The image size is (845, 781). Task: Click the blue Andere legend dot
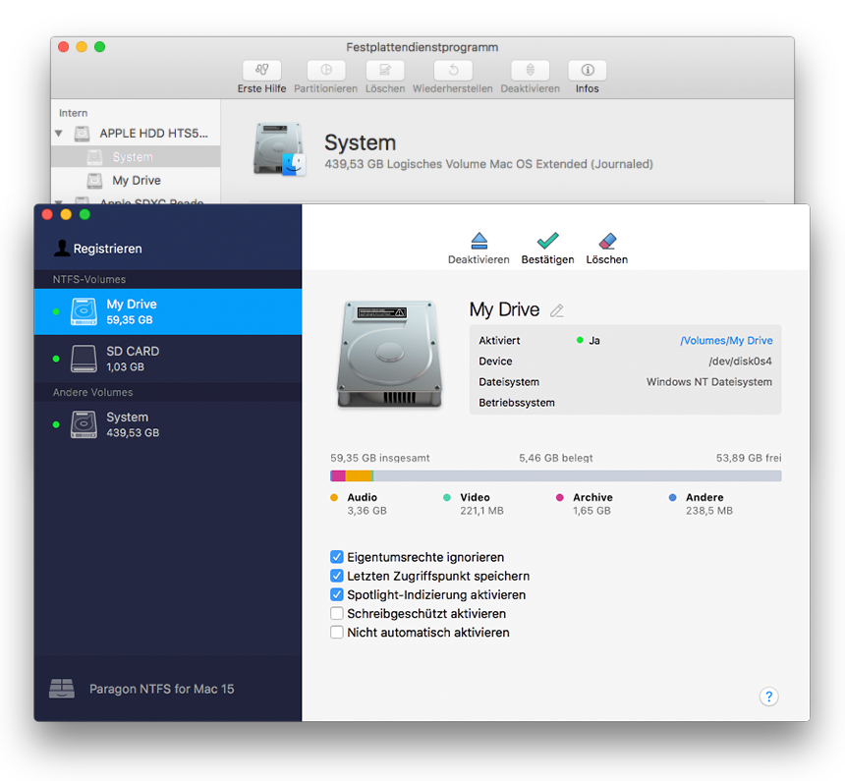[x=672, y=497]
